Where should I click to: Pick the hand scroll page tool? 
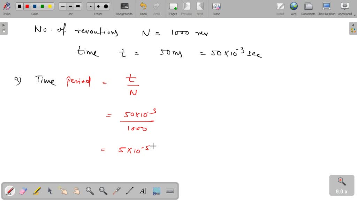(76, 191)
